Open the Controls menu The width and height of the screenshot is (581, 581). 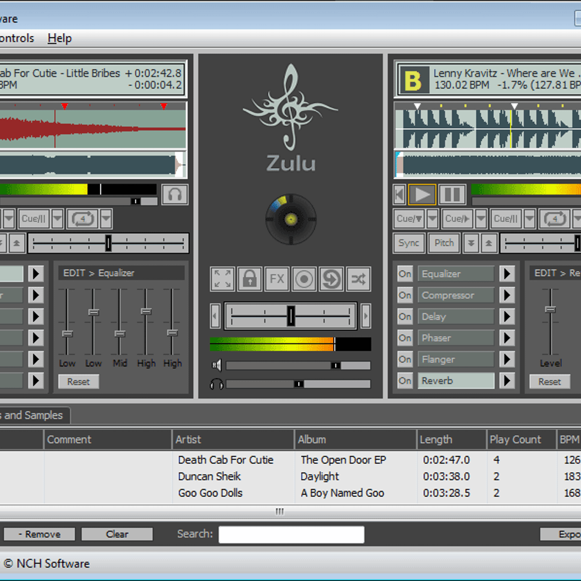[x=16, y=38]
